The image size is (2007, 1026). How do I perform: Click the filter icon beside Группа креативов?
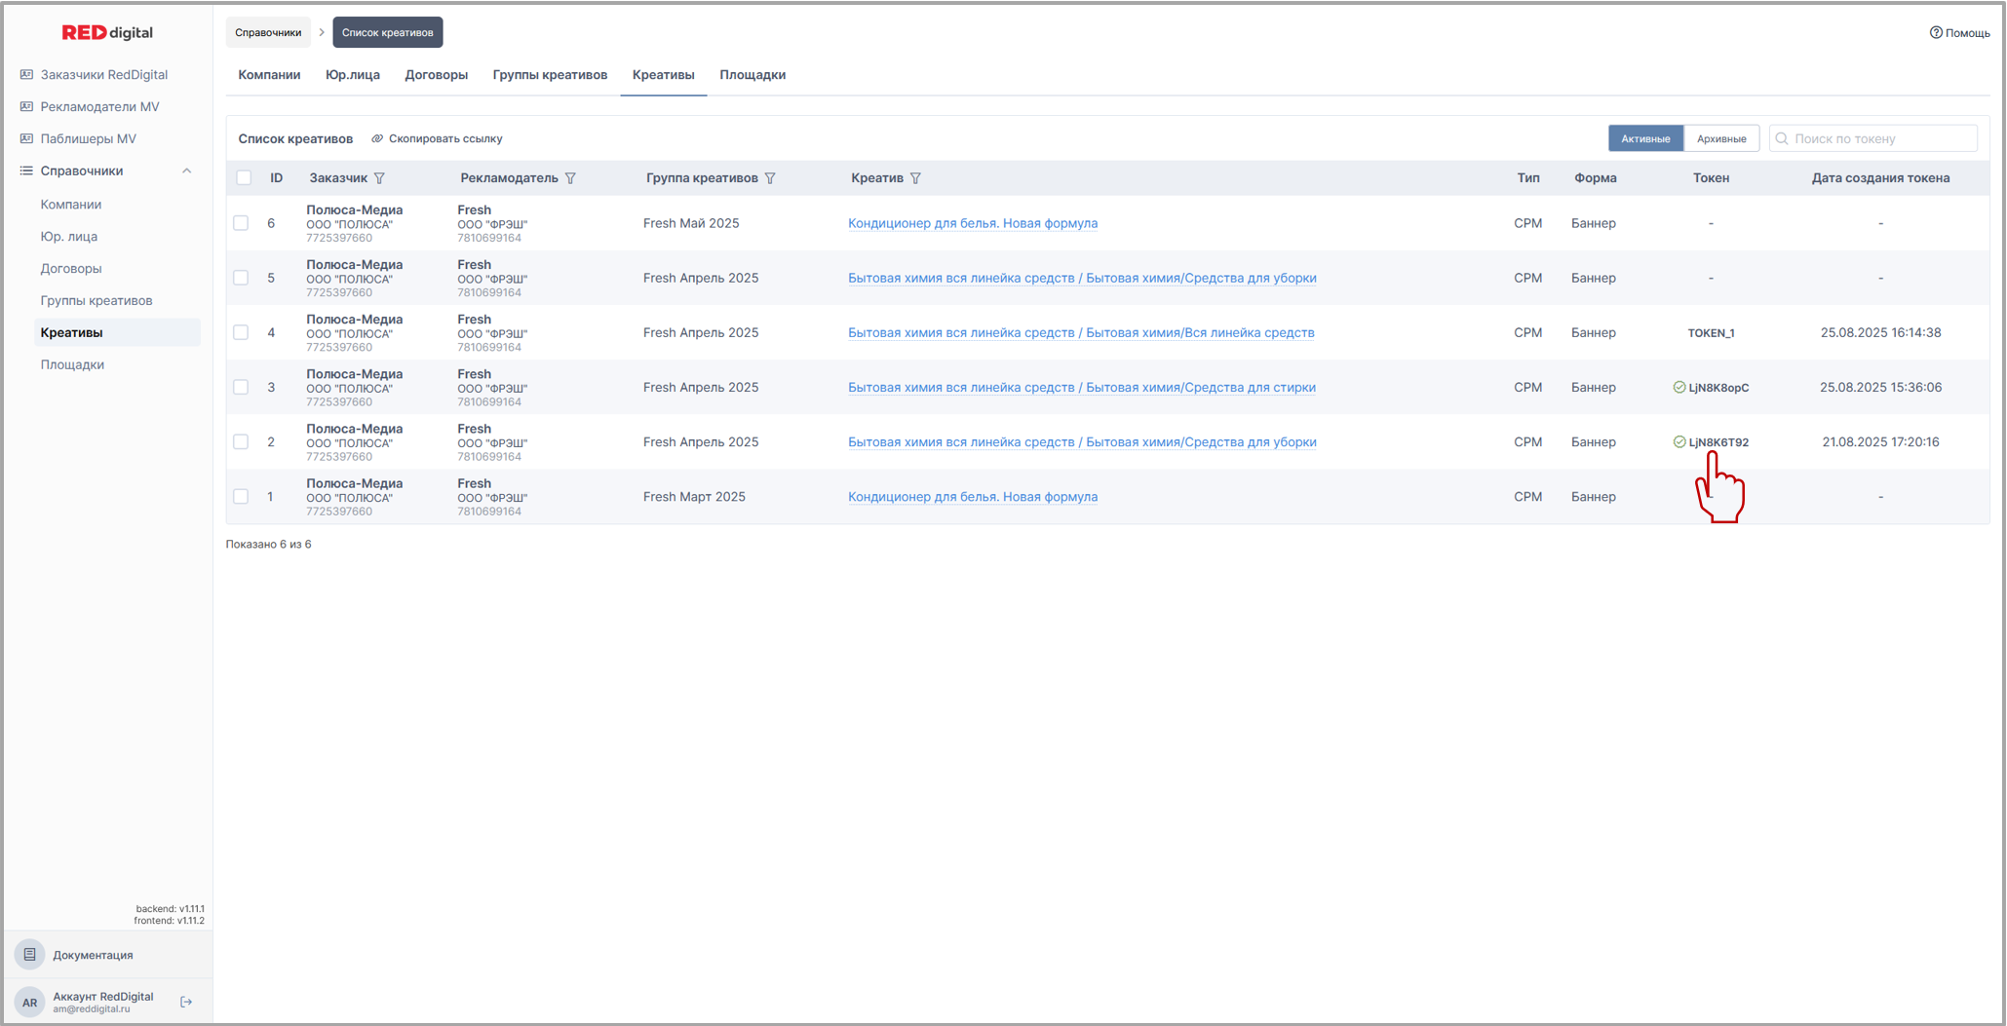[770, 178]
